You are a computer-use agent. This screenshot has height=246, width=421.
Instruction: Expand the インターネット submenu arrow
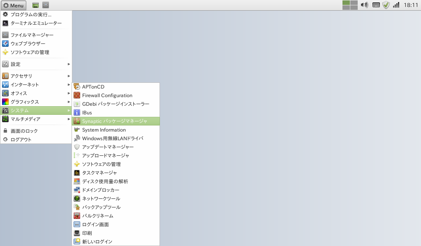coord(69,84)
